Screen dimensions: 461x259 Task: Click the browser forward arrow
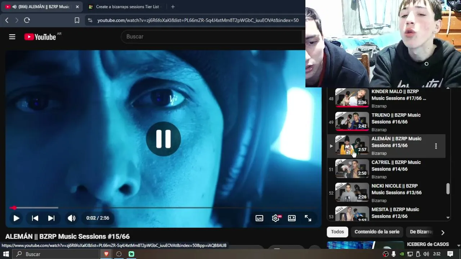(x=17, y=21)
